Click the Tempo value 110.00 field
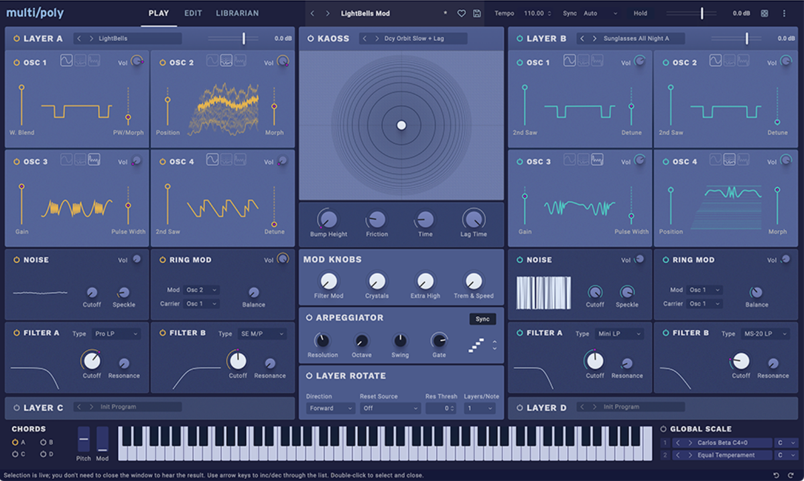Image resolution: width=804 pixels, height=481 pixels. click(537, 13)
